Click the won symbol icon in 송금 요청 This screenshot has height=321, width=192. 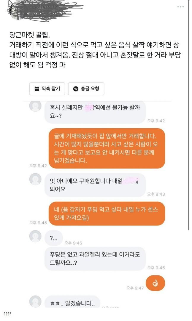[76, 89]
